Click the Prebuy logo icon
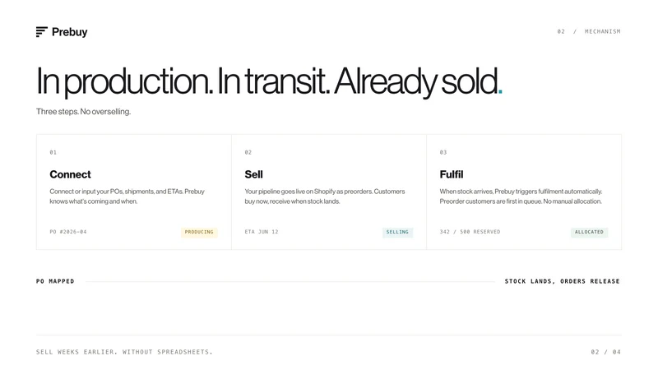The width and height of the screenshot is (658, 370). click(x=42, y=32)
